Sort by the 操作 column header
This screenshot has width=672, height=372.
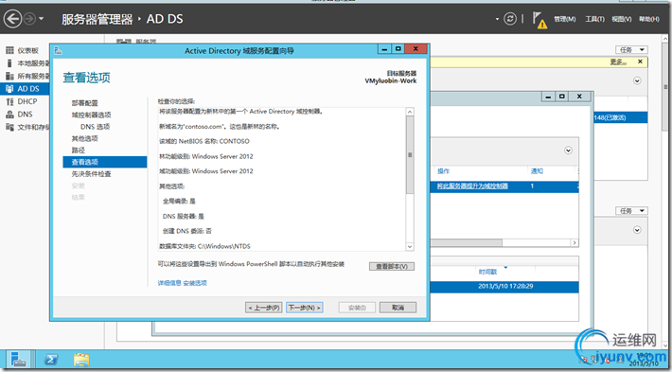click(x=443, y=171)
